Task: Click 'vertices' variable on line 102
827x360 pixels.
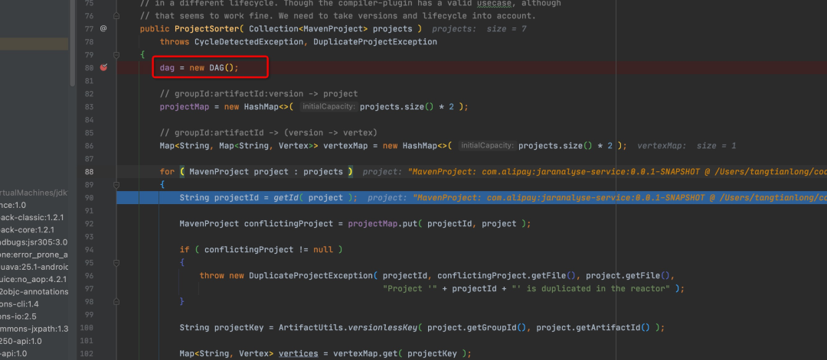Action: (298, 354)
